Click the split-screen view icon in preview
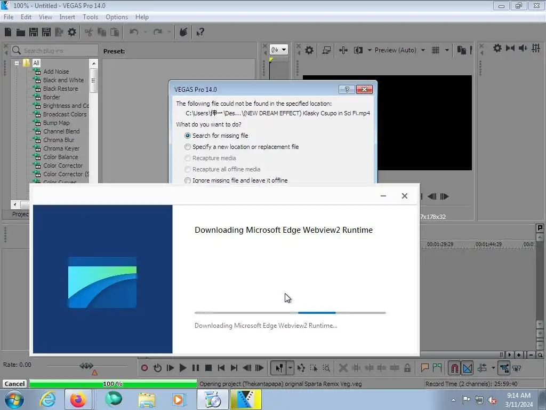Screen dimensions: 546x410 pyautogui.click(x=358, y=50)
